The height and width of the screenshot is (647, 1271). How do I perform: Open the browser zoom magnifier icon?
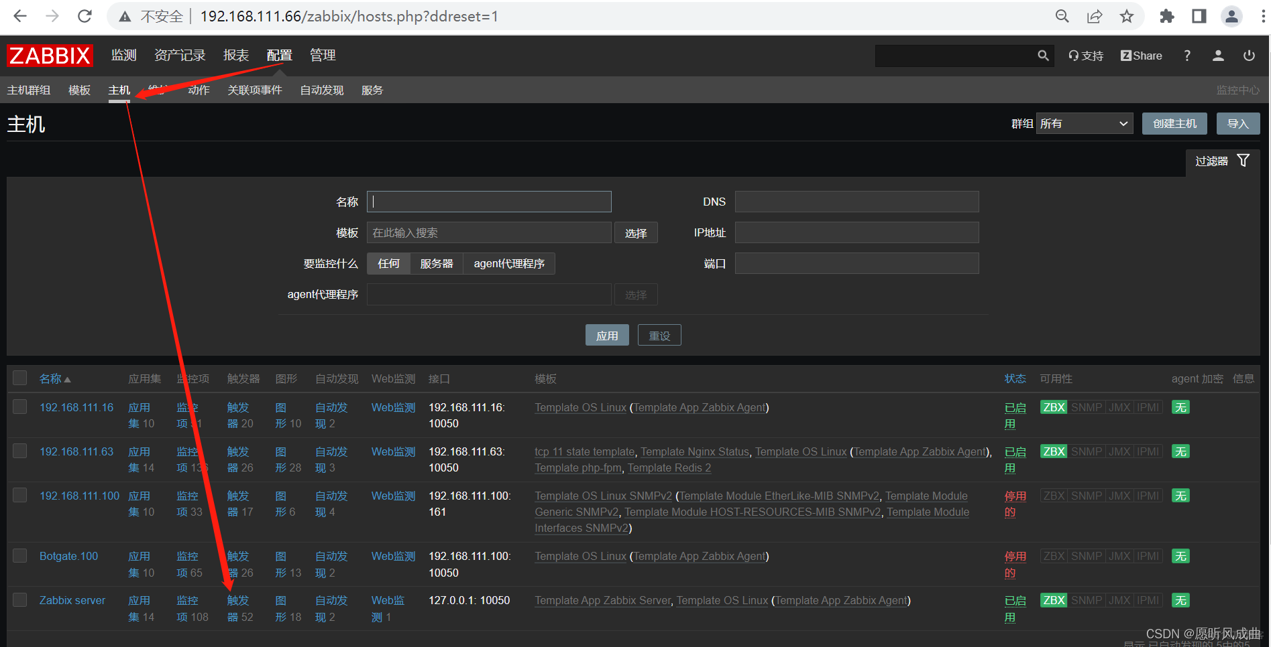click(1062, 16)
